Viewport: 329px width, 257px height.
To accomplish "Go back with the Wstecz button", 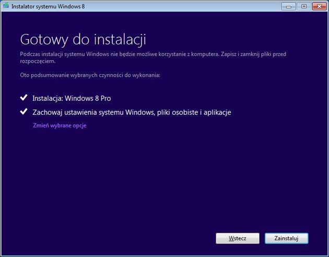I will pos(238,238).
